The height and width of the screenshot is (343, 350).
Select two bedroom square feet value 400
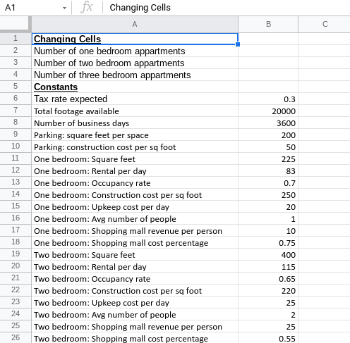(x=268, y=254)
